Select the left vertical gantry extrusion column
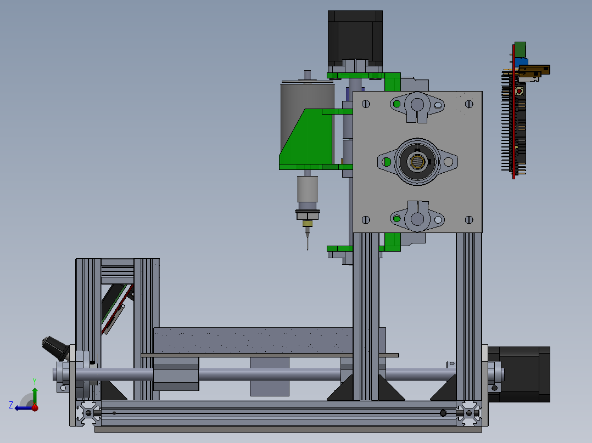Image resolution: width=592 pixels, height=443 pixels. (366, 317)
